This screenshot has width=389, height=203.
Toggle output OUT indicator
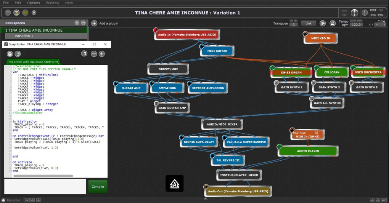(384, 200)
